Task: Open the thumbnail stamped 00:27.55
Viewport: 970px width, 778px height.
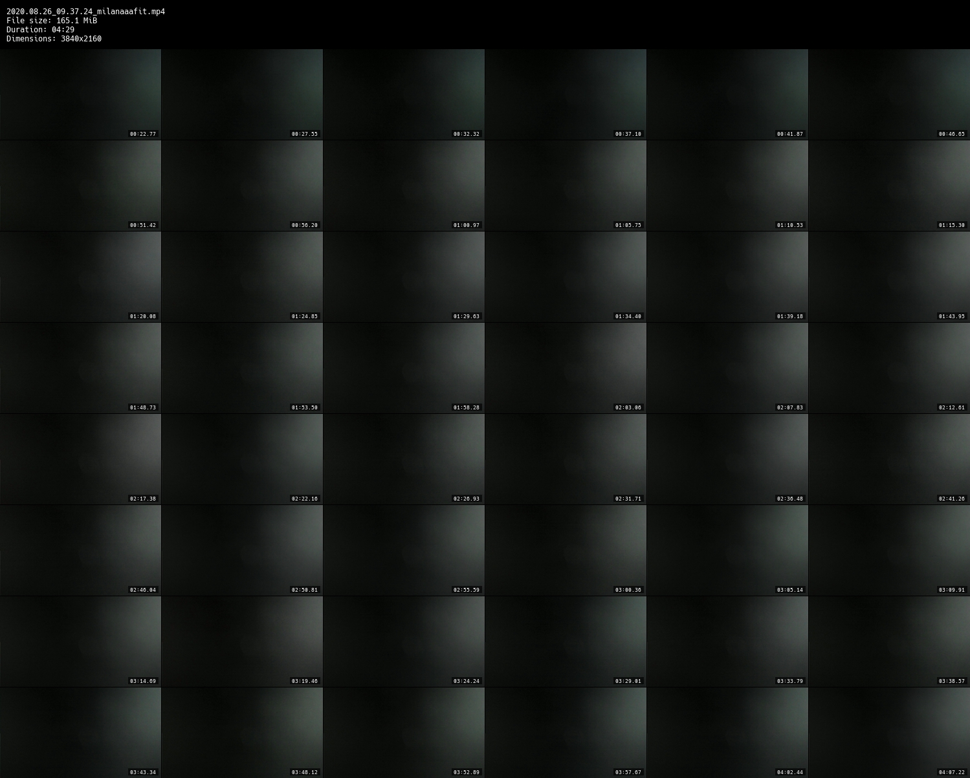Action: click(x=242, y=94)
